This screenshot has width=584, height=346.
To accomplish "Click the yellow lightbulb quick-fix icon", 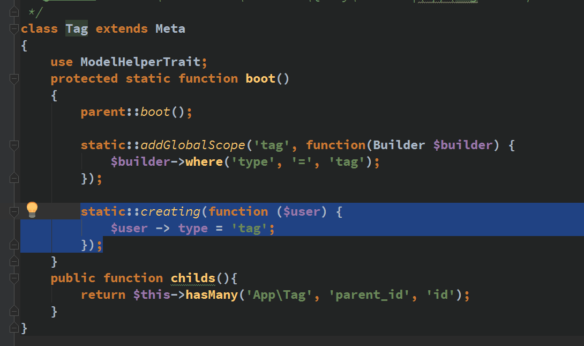I will [x=32, y=210].
